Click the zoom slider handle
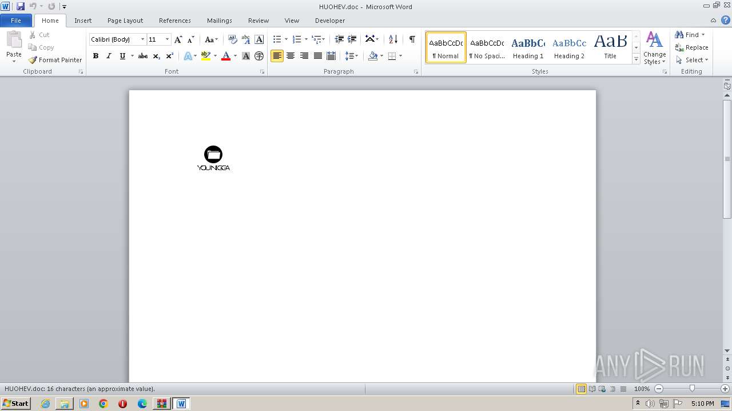Screen dimensions: 732x411 (x=692, y=389)
